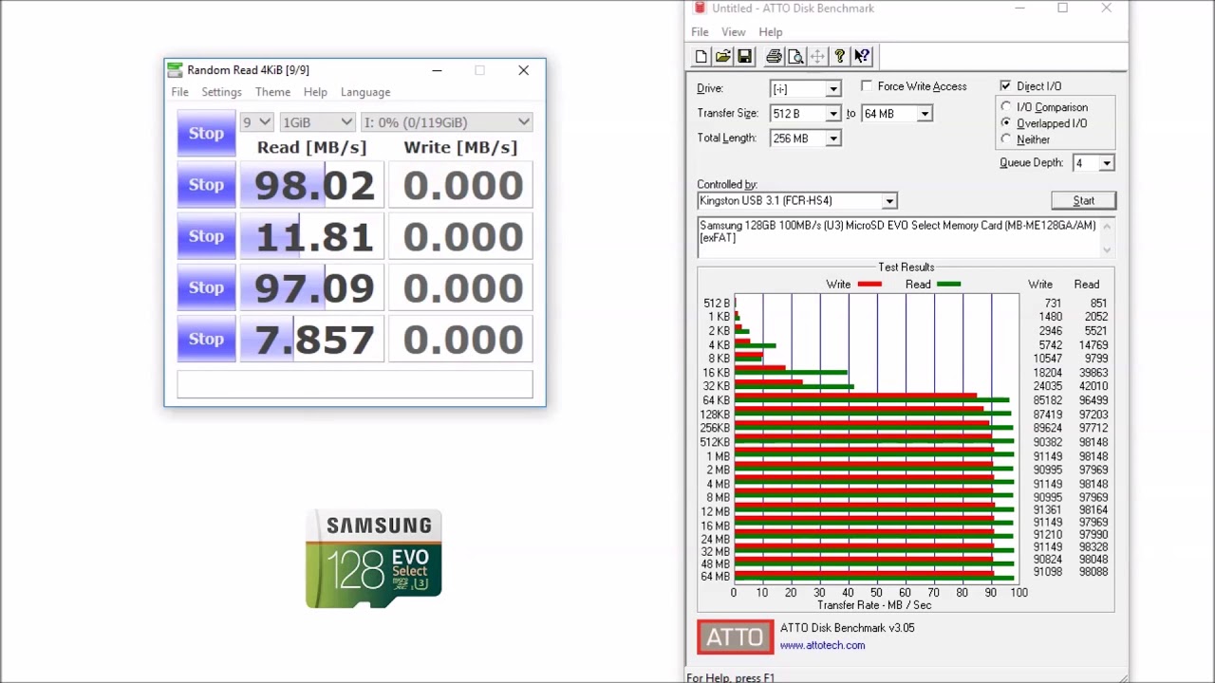Open the 1GiB test size dropdown
The image size is (1215, 683).
click(317, 122)
